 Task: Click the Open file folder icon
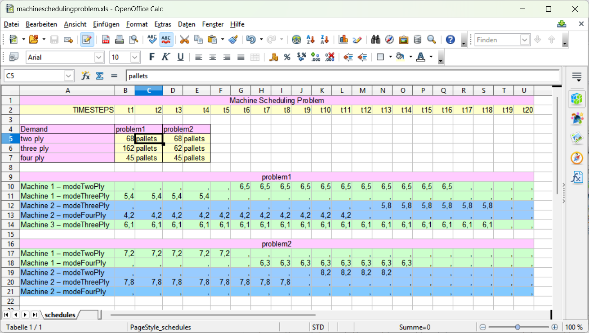coord(34,40)
